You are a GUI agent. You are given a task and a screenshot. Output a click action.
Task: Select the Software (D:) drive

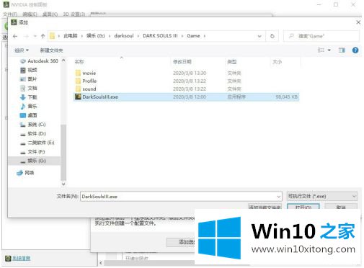point(33,133)
